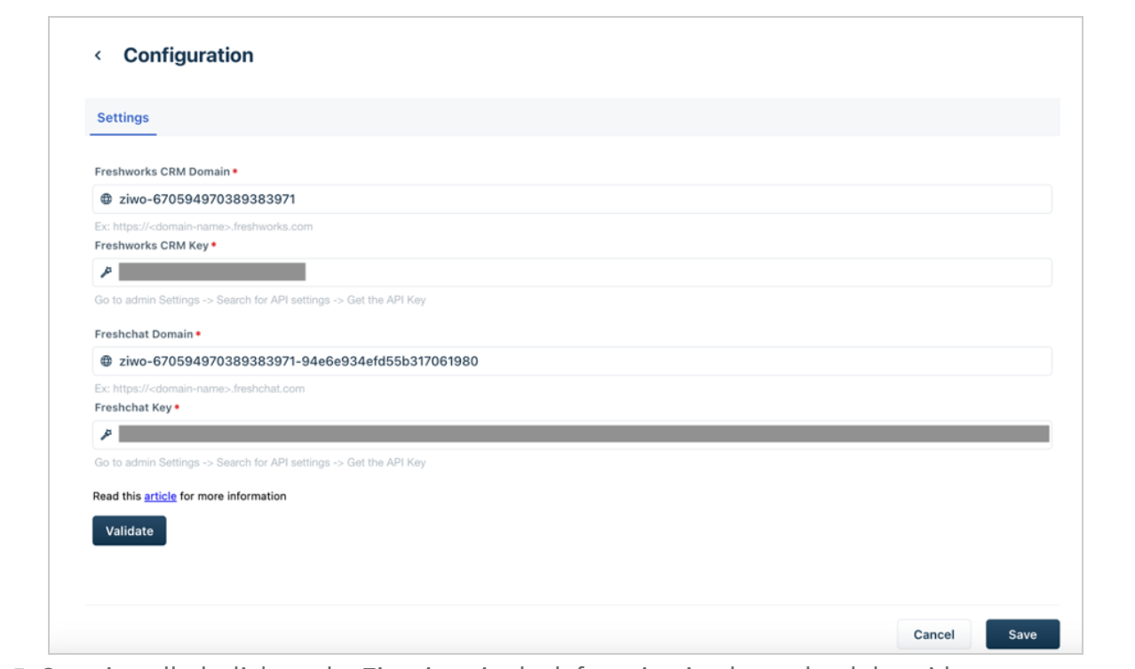The image size is (1135, 669).
Task: Select the Configuration page heading
Action: [188, 55]
